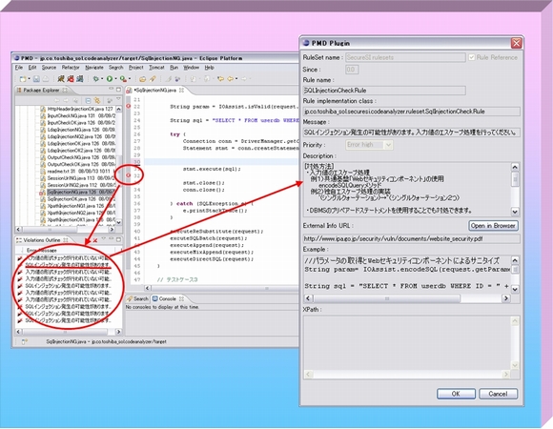
Task: Click Example scrollbar right arrow
Action: point(506,298)
